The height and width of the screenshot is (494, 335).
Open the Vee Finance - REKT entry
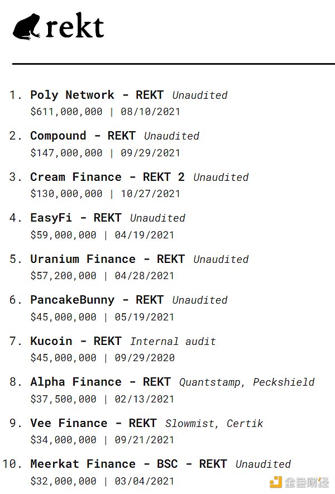coord(93,423)
